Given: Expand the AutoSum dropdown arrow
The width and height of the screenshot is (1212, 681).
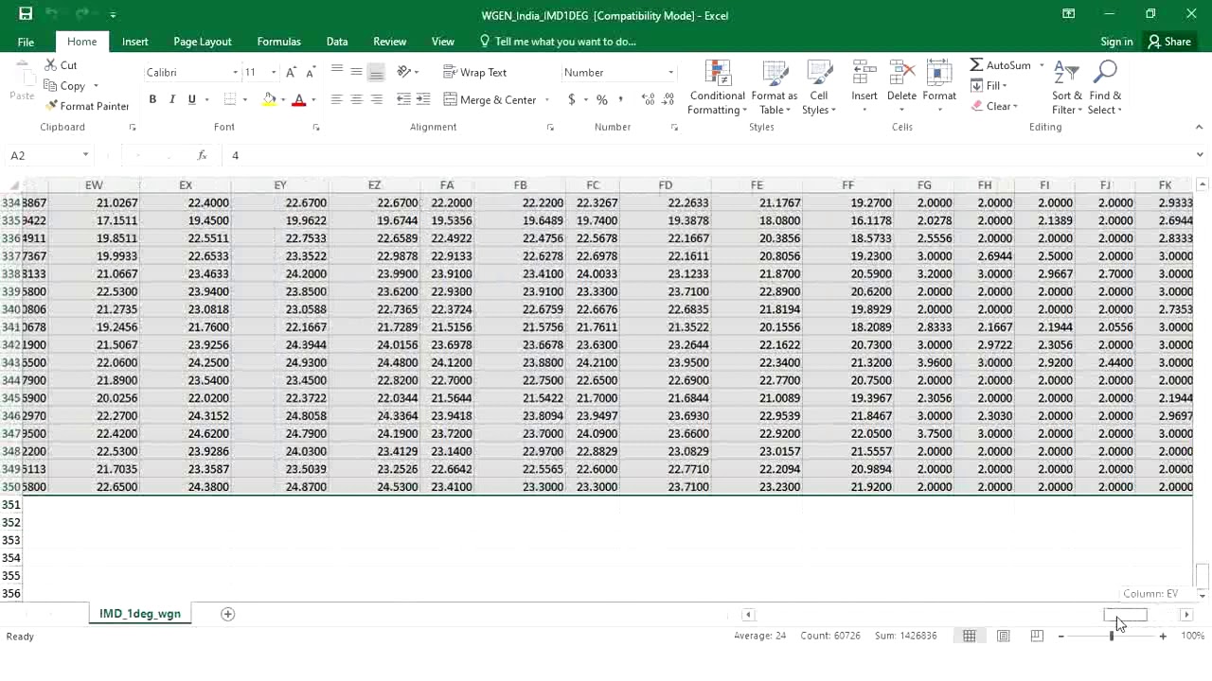Looking at the screenshot, I should 1042,65.
